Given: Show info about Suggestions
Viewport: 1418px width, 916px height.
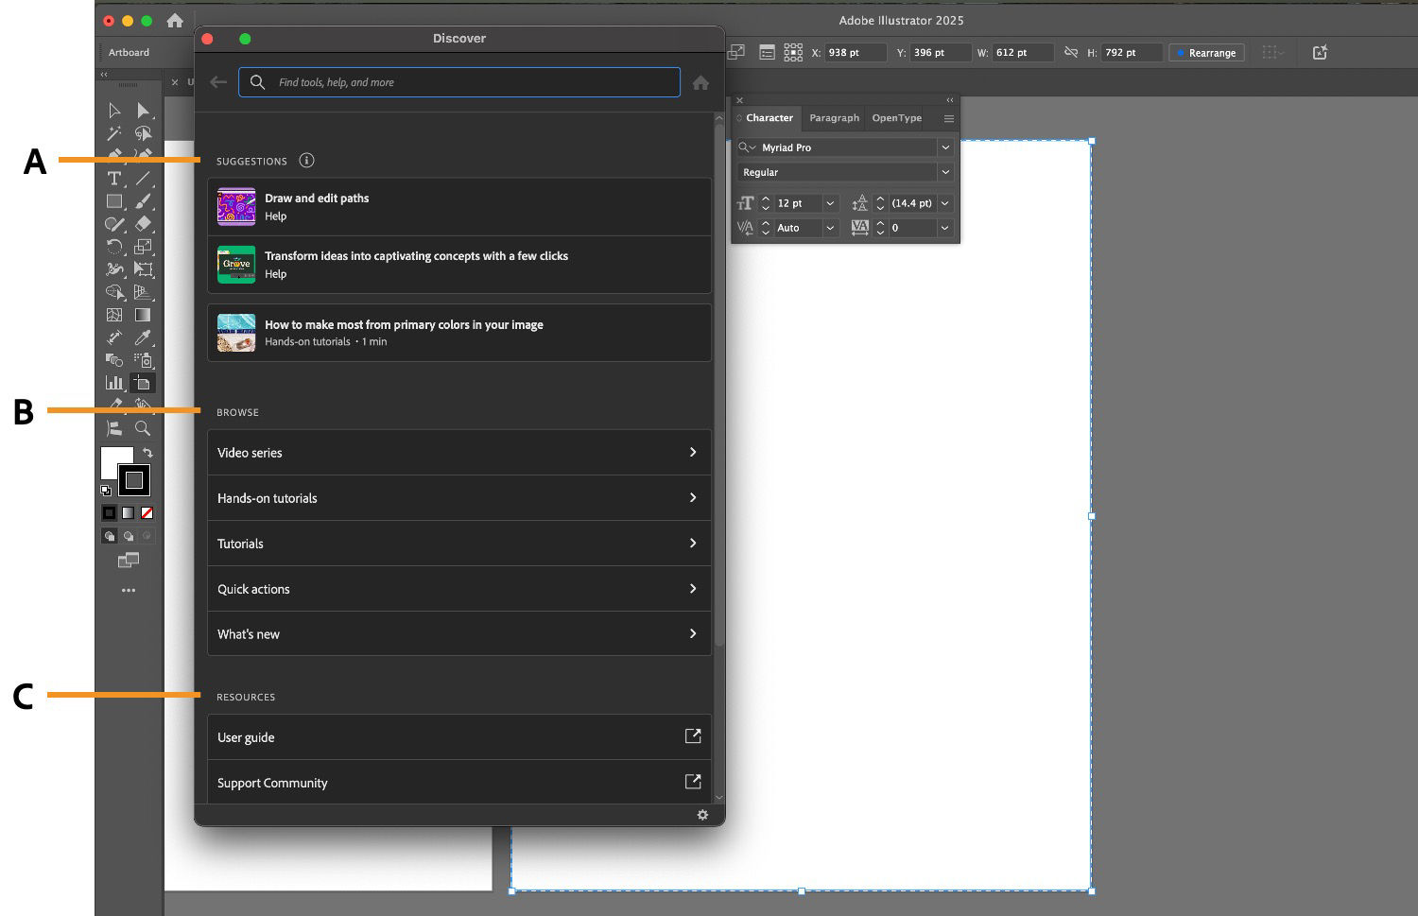Looking at the screenshot, I should 306,161.
